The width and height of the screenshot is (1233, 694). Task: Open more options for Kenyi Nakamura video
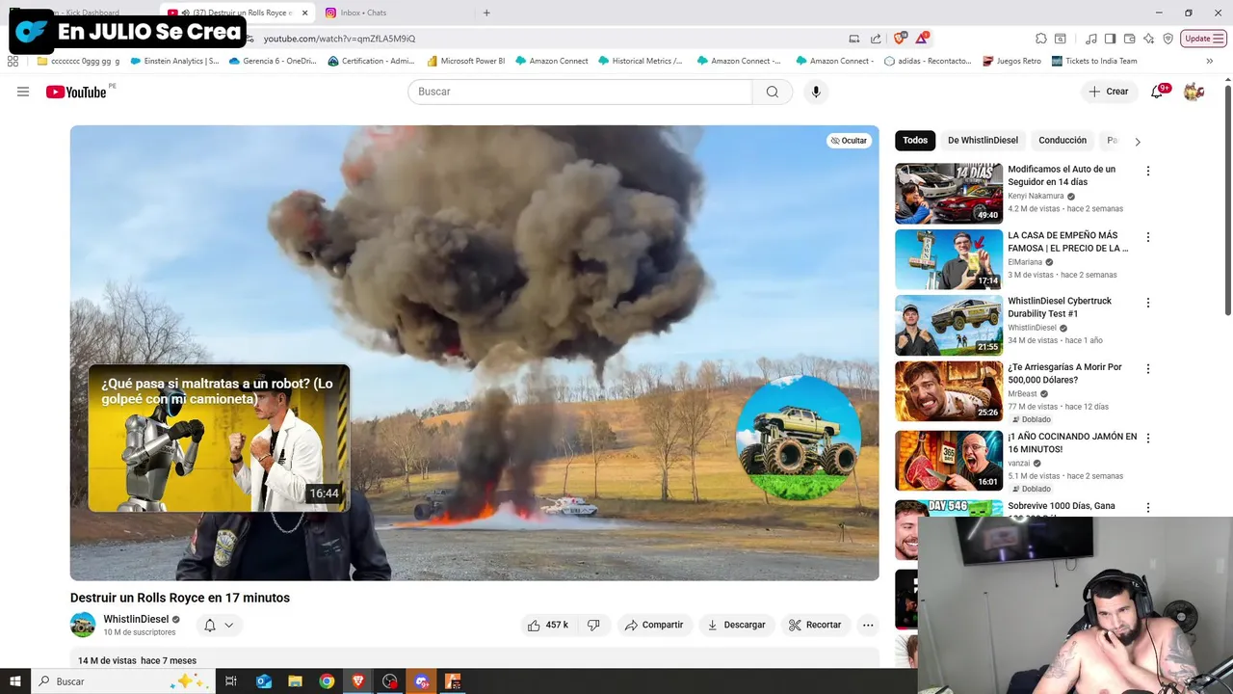[1147, 171]
